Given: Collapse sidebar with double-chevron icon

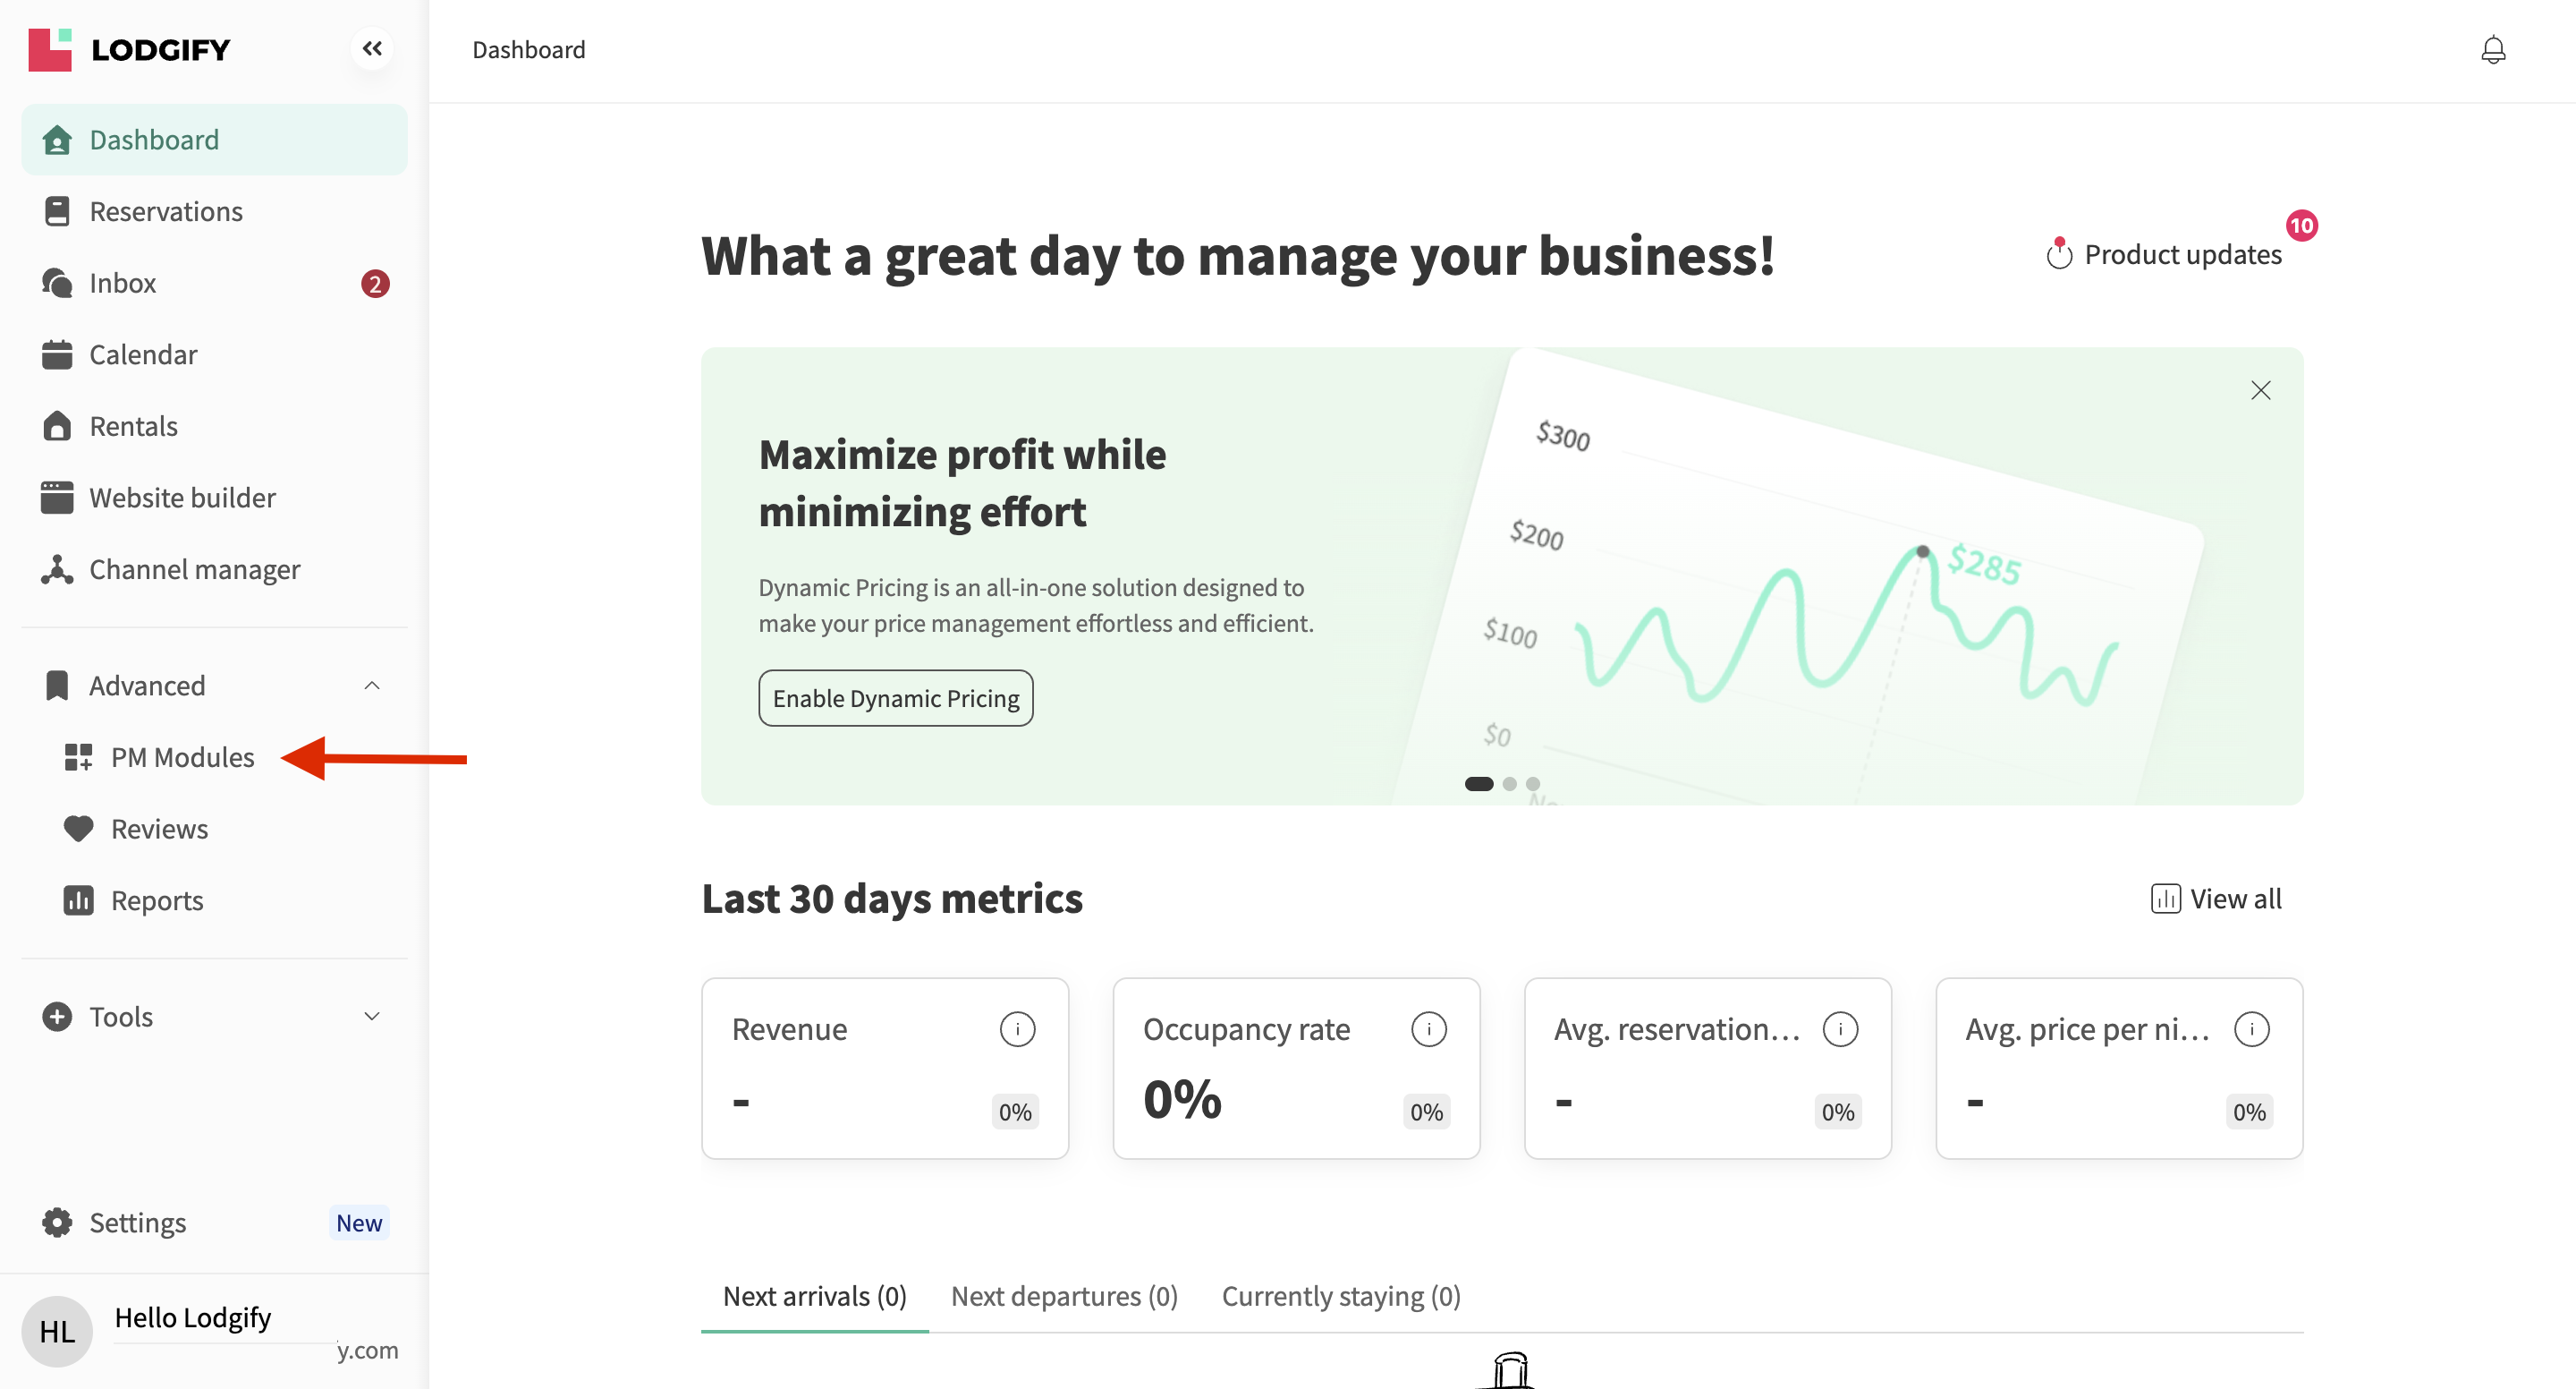Looking at the screenshot, I should click(372, 48).
